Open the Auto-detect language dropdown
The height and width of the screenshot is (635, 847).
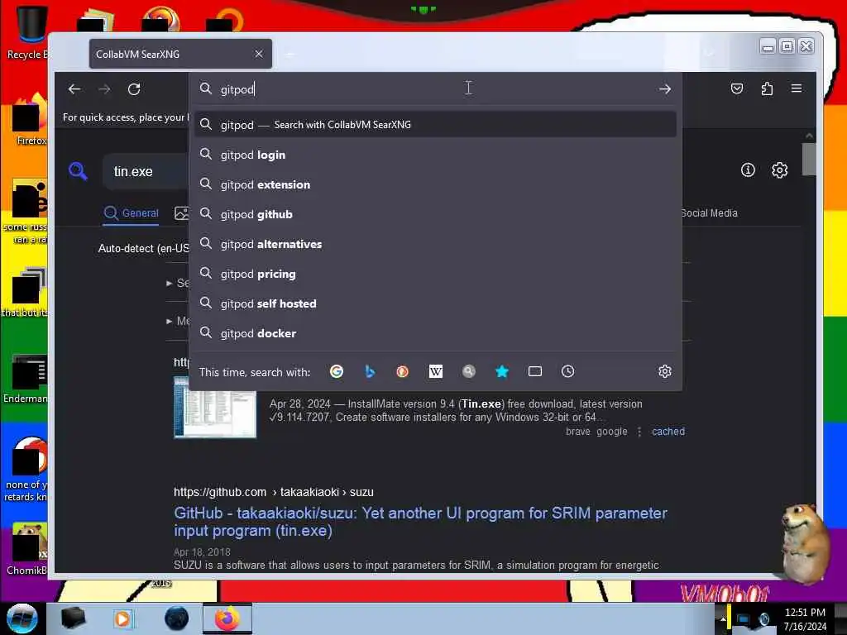(143, 248)
